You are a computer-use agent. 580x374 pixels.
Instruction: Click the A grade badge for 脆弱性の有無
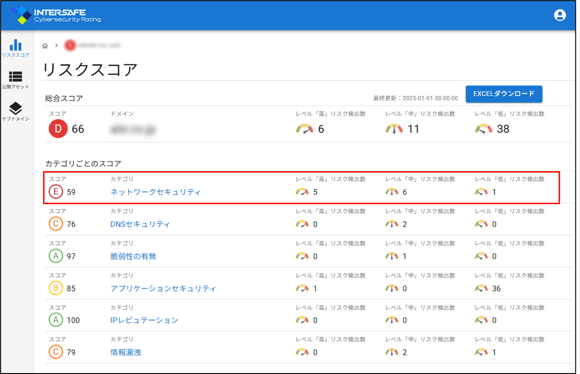(x=56, y=256)
